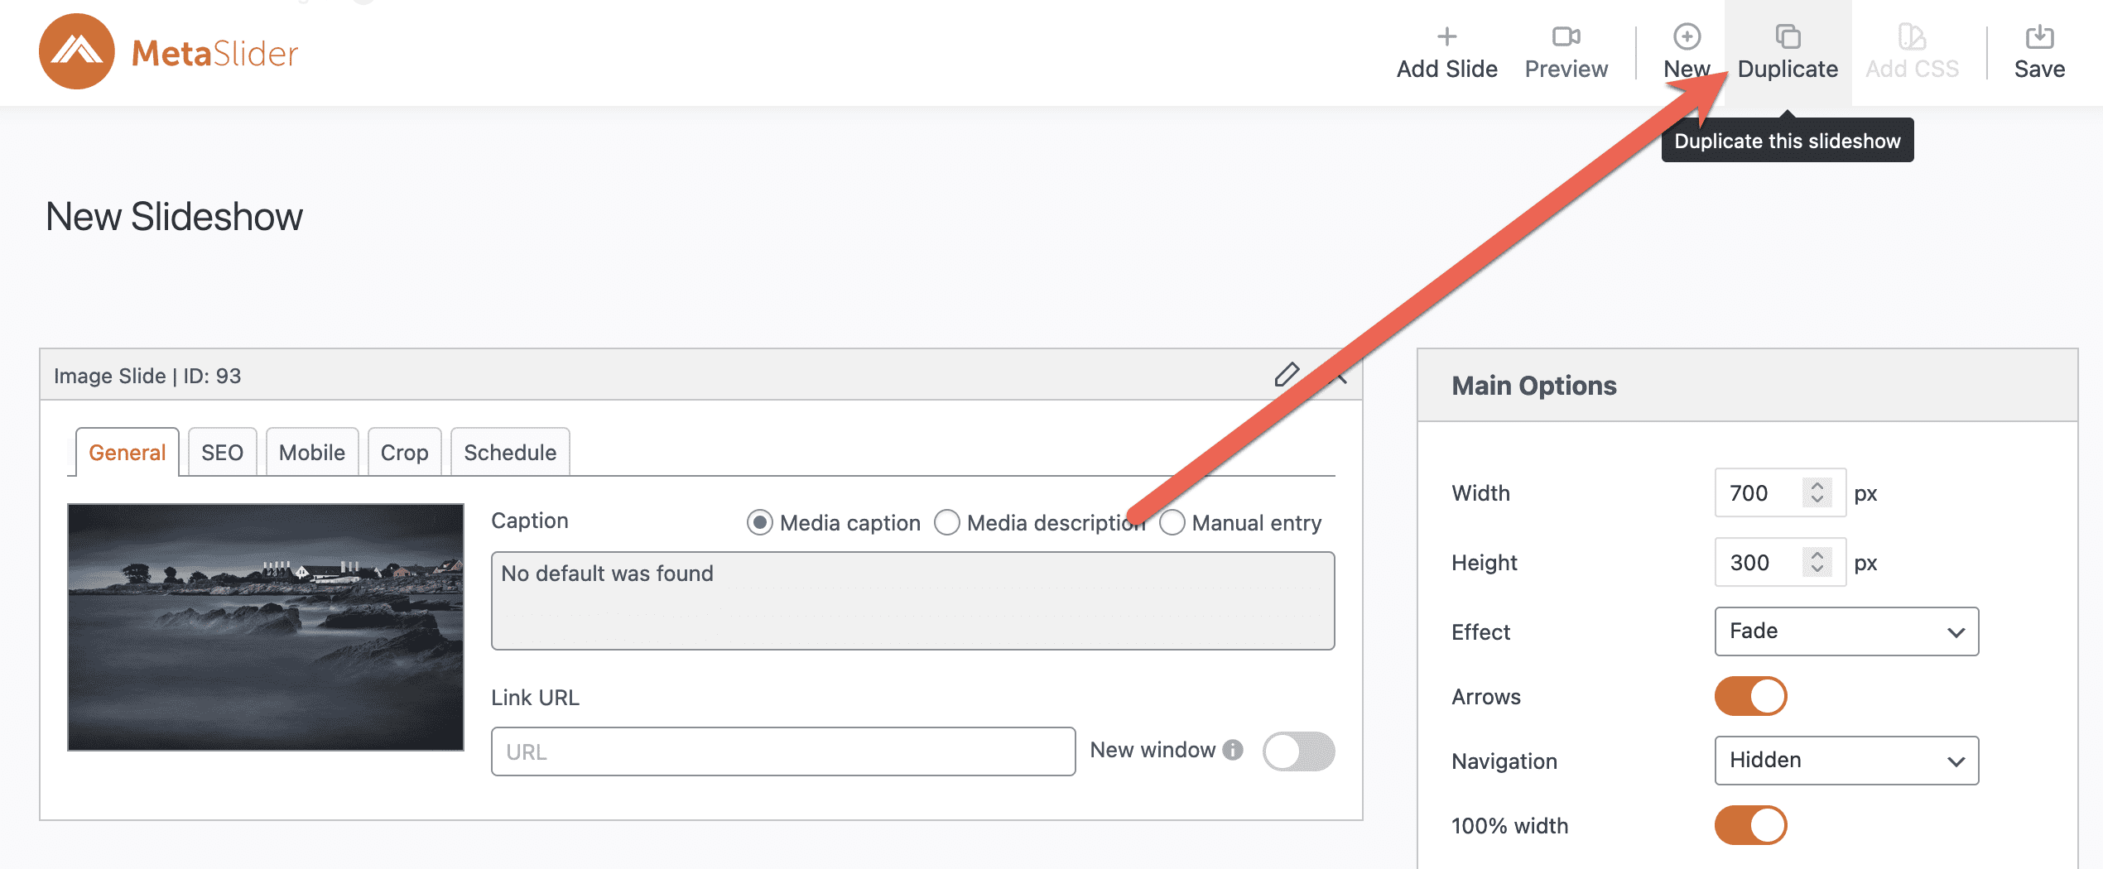
Task: Switch to the SEO tab
Action: [222, 453]
